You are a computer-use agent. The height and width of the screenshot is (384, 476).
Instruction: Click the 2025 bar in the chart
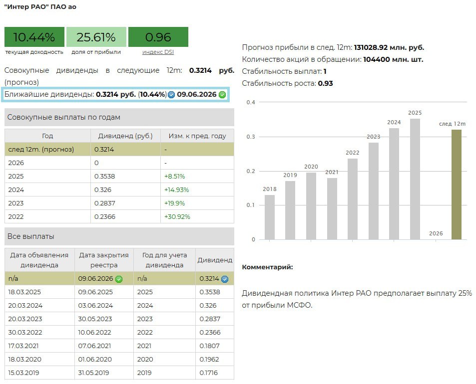[415, 179]
